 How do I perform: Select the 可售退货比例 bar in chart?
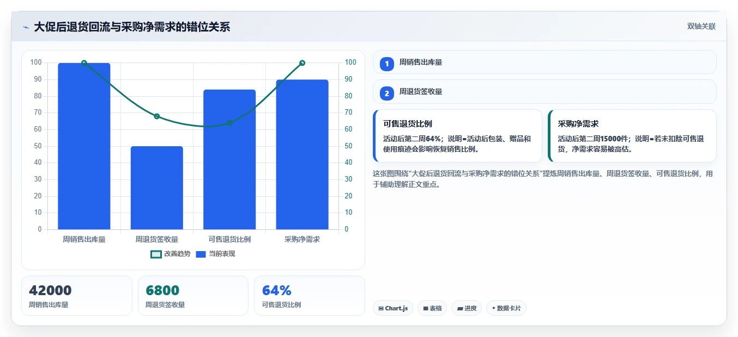coord(229,159)
